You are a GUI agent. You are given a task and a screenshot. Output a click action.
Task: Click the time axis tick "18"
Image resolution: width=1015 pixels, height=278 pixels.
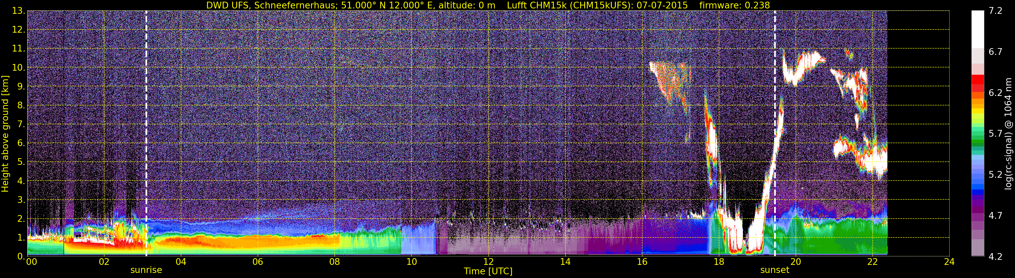(x=719, y=262)
